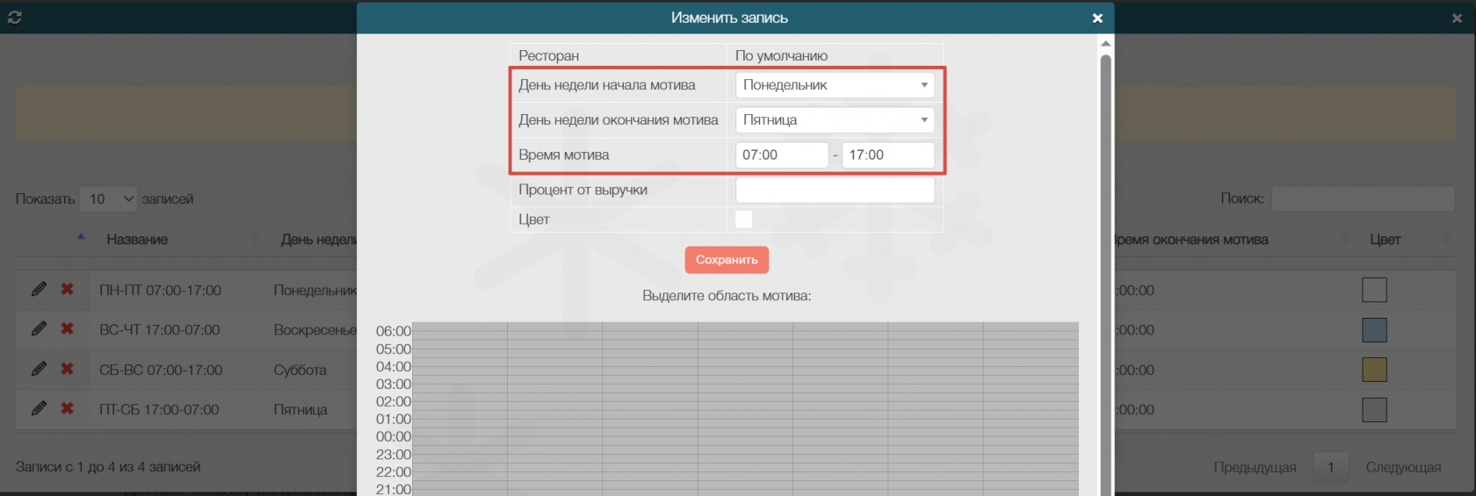Open the start day dropdown showing Понедельник
The width and height of the screenshot is (1476, 496).
coord(834,85)
